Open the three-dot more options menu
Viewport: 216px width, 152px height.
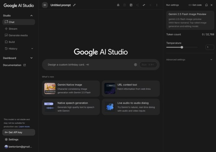tap(157, 5)
